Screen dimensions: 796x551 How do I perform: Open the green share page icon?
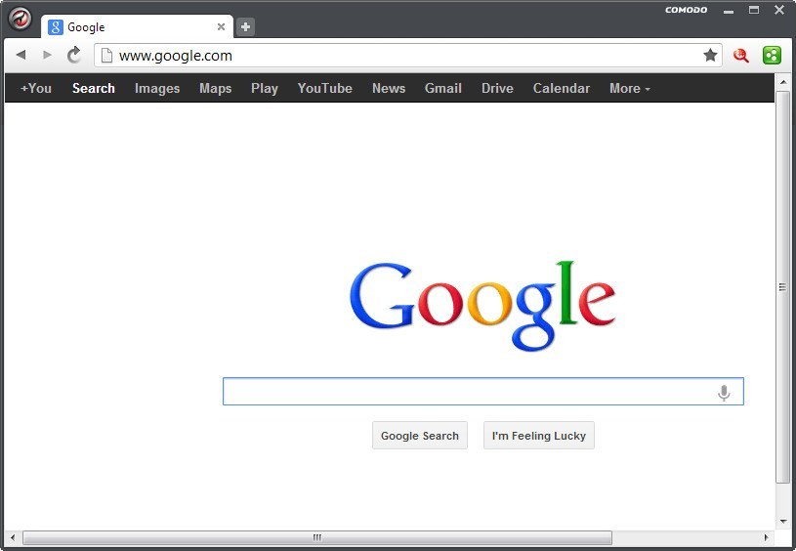pos(772,56)
